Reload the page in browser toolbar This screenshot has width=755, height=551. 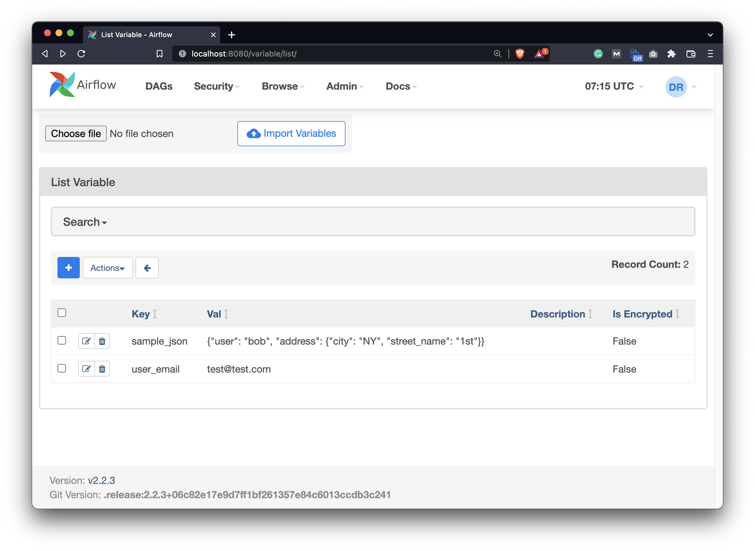click(x=81, y=54)
